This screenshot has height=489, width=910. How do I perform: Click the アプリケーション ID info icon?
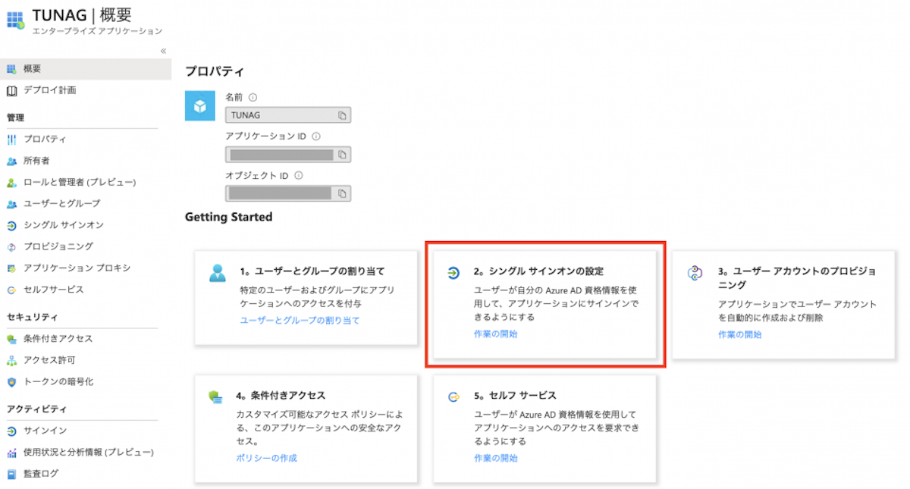point(316,136)
